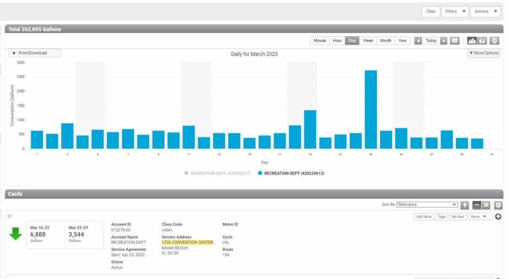This screenshot has height=279, width=508.
Task: Expand the Actions dropdown menu
Action: (485, 11)
